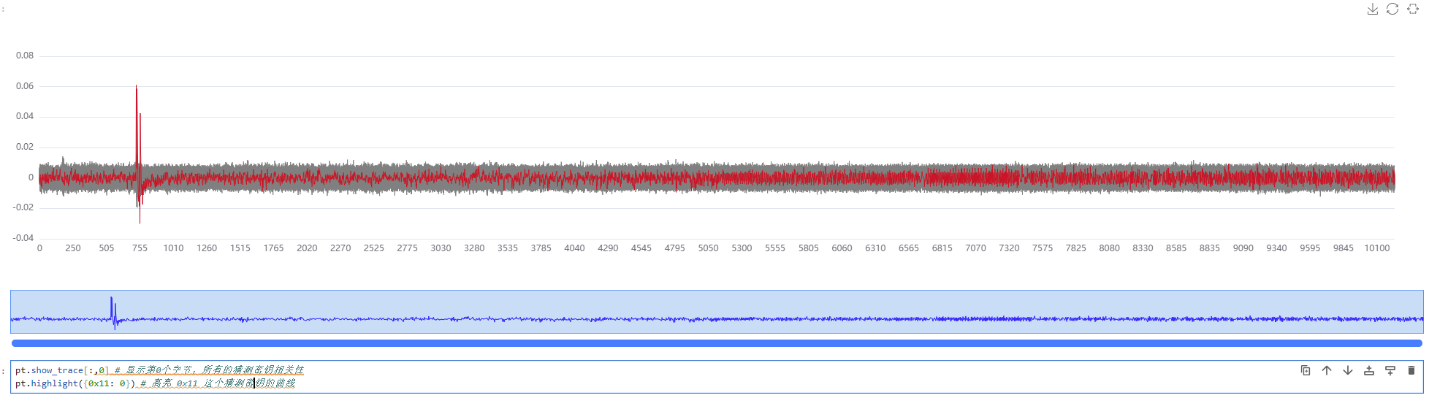This screenshot has width=1429, height=398.
Task: Click the y-axis label -0.04
Action: [x=24, y=238]
